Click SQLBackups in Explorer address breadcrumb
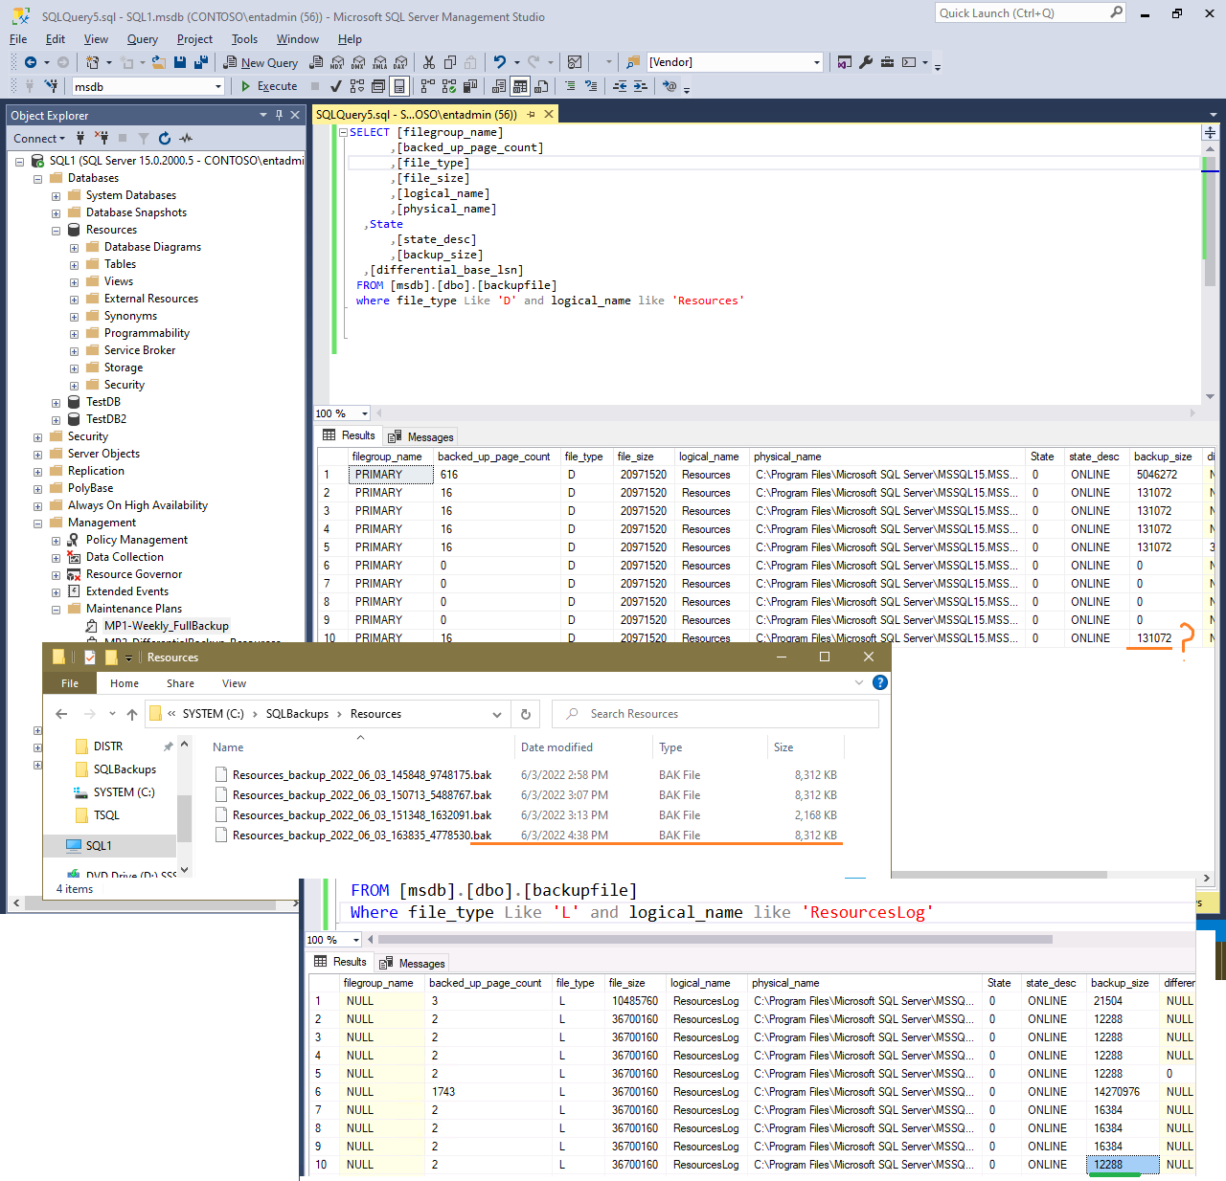The width and height of the screenshot is (1226, 1181). (297, 714)
